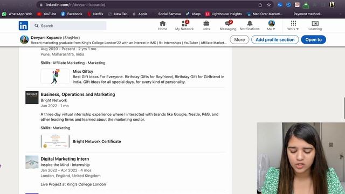Click the Chrome profile avatar
345x194 pixels.
pos(332,5)
